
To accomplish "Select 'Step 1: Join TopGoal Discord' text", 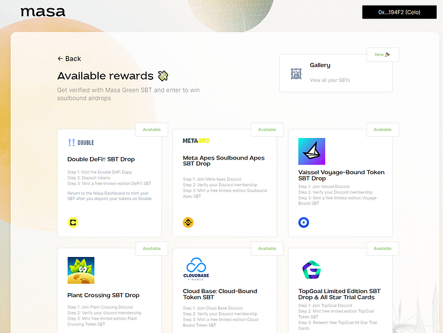I will coord(325,306).
